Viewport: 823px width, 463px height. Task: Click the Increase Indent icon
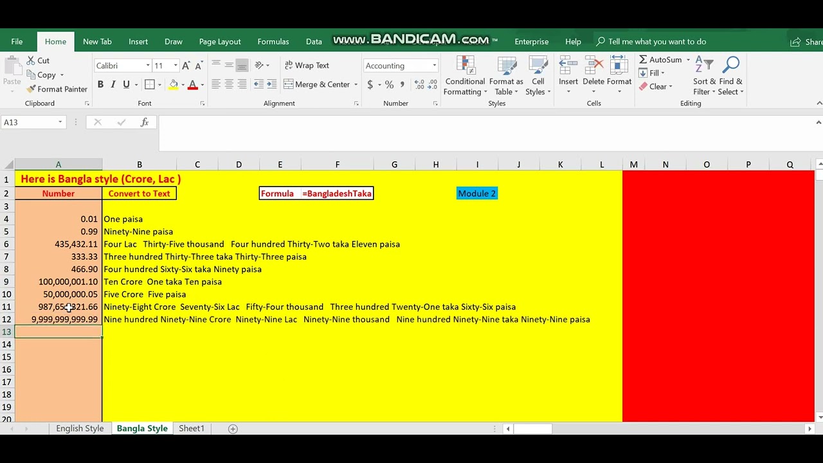[x=272, y=85]
